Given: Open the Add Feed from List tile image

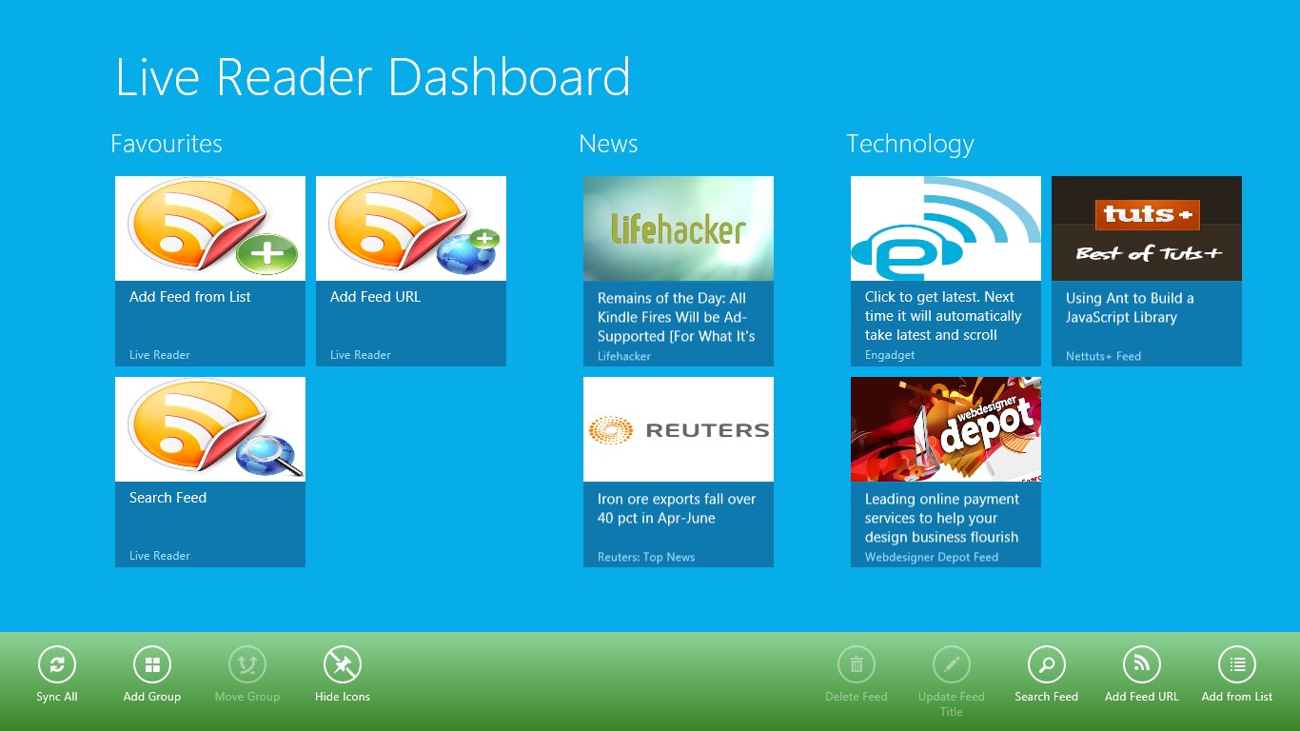Looking at the screenshot, I should (x=210, y=228).
